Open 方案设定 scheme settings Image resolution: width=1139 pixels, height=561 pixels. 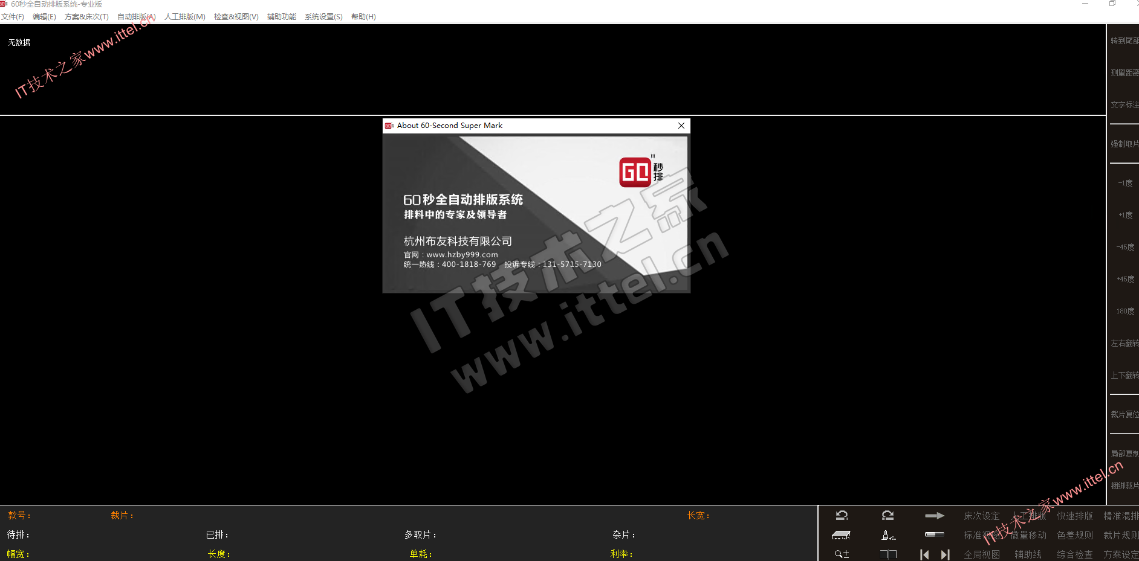click(x=1121, y=554)
